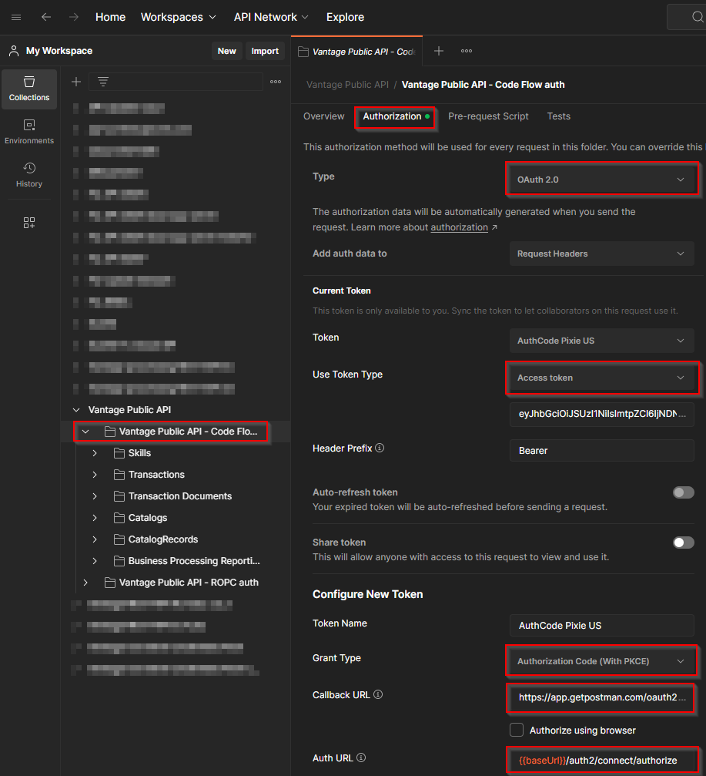The height and width of the screenshot is (776, 706).
Task: Open tab bar three-dot options
Action: pyautogui.click(x=467, y=51)
